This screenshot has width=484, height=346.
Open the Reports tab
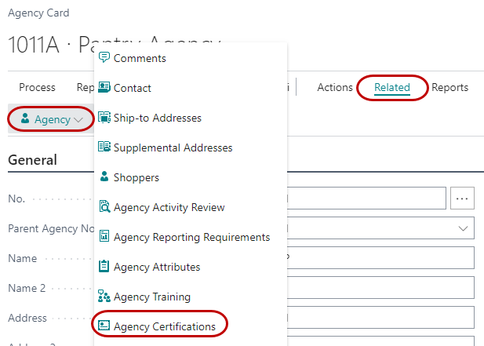coord(449,87)
